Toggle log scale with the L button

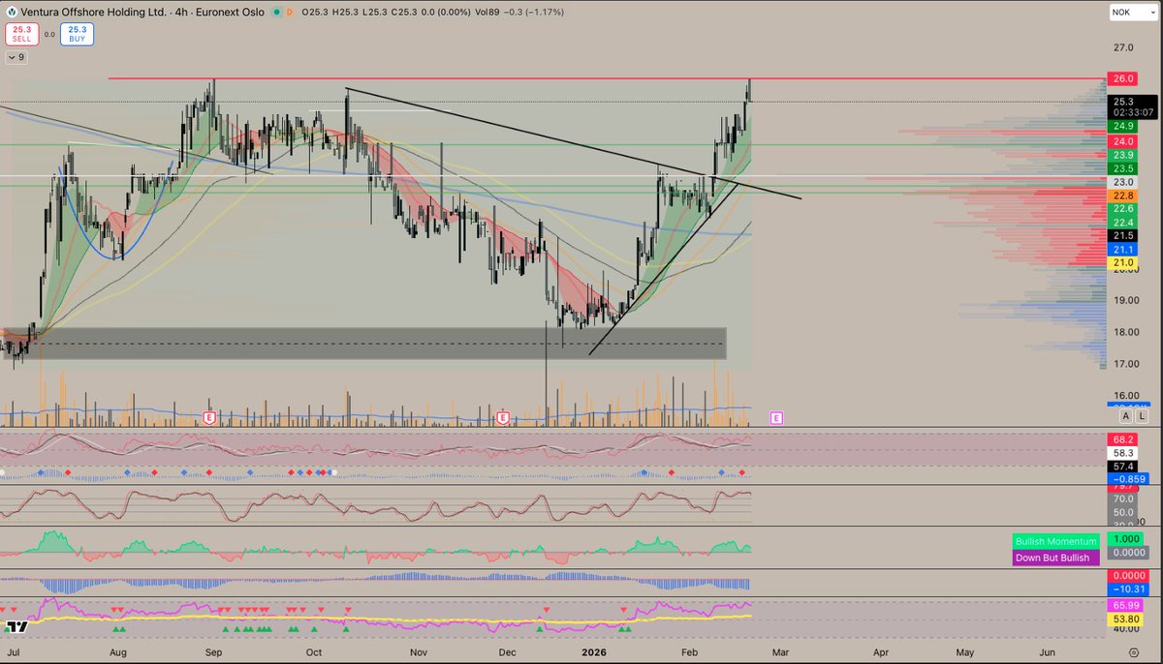tap(1142, 415)
